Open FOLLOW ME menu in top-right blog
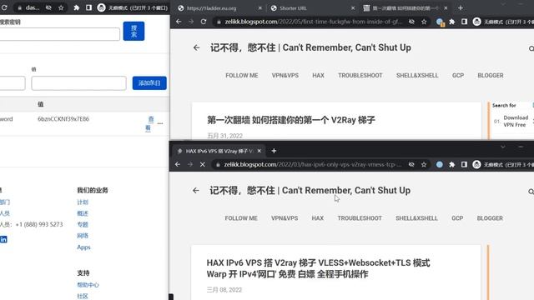The height and width of the screenshot is (300, 534). (x=242, y=76)
